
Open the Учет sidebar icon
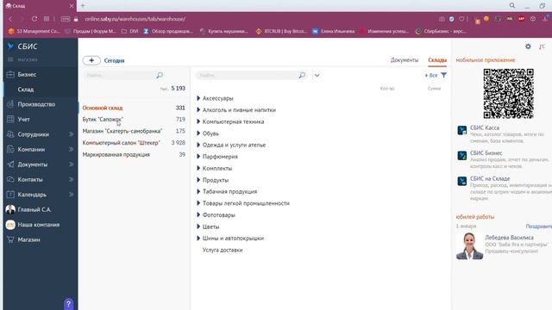click(x=10, y=120)
